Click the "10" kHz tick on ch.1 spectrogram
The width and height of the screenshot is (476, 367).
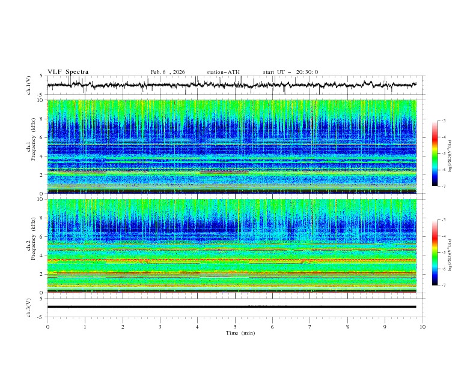click(41, 100)
